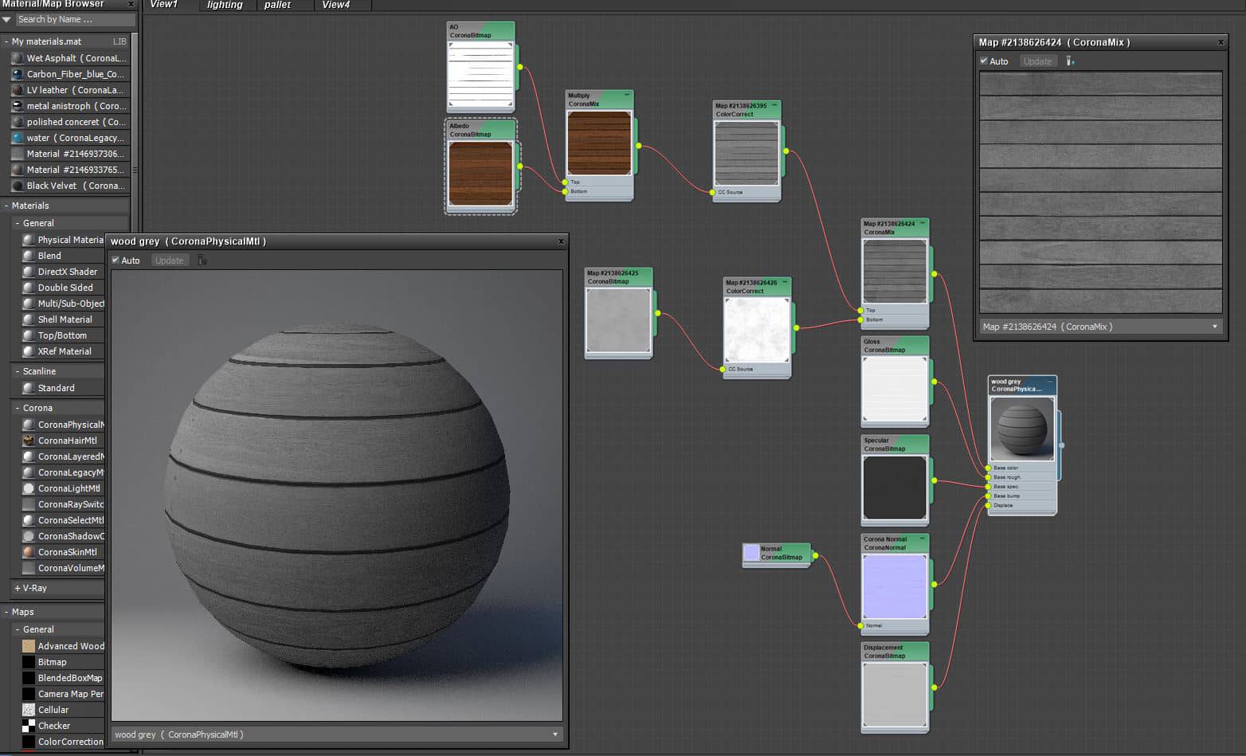Click preview options icon in CoronaMix preview window
This screenshot has height=756, width=1246.
1070,61
